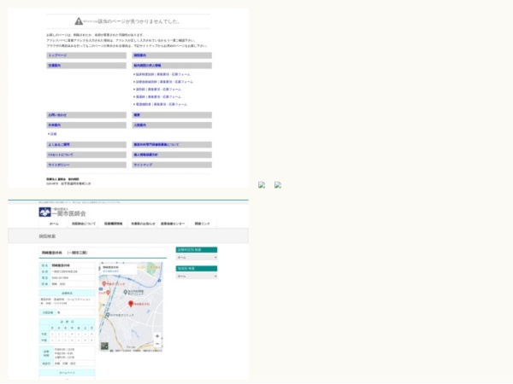Screen dimensions: 513x384
Task: Click the トップページ sitemap link
Action: coord(58,55)
